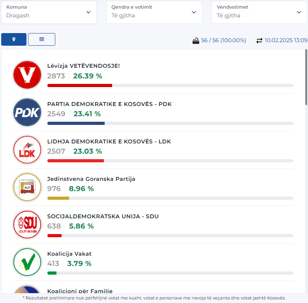Click the Vendvotimet chevron arrow
This screenshot has height=303, width=308.
(299, 12)
